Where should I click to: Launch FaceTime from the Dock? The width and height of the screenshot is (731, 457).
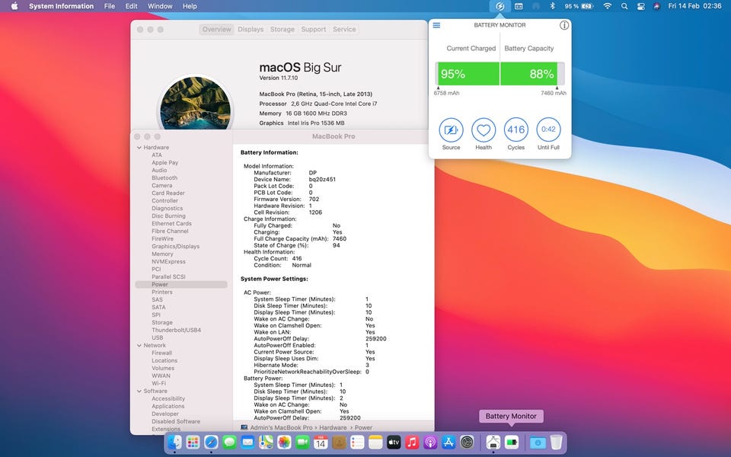click(302, 442)
